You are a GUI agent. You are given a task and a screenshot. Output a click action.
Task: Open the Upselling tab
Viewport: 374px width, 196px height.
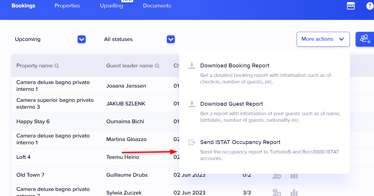click(x=111, y=6)
